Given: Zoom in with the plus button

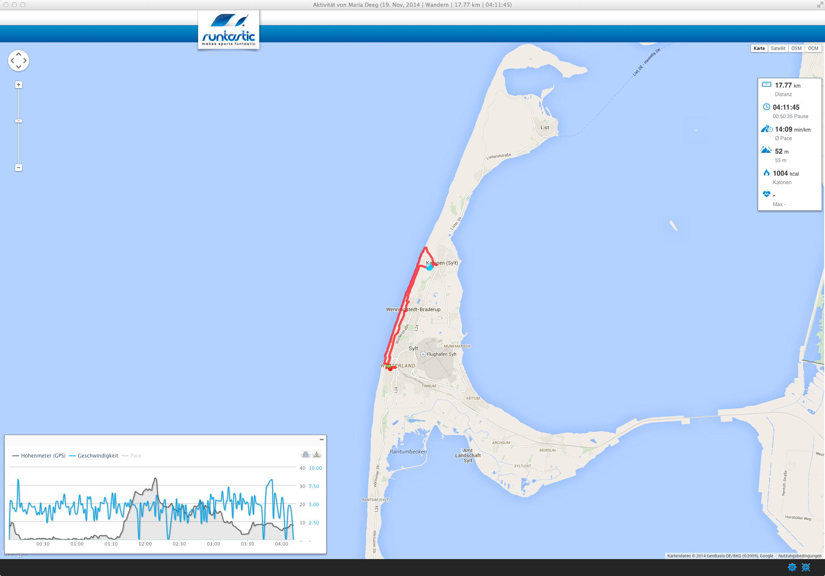Looking at the screenshot, I should [19, 85].
